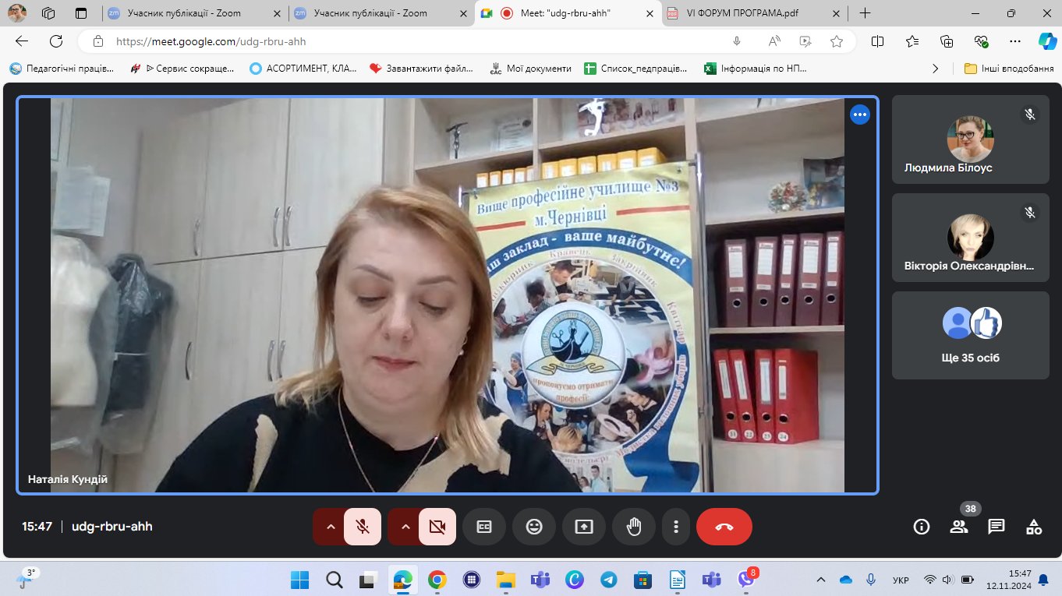
Task: Toggle closed captions button
Action: pos(484,527)
